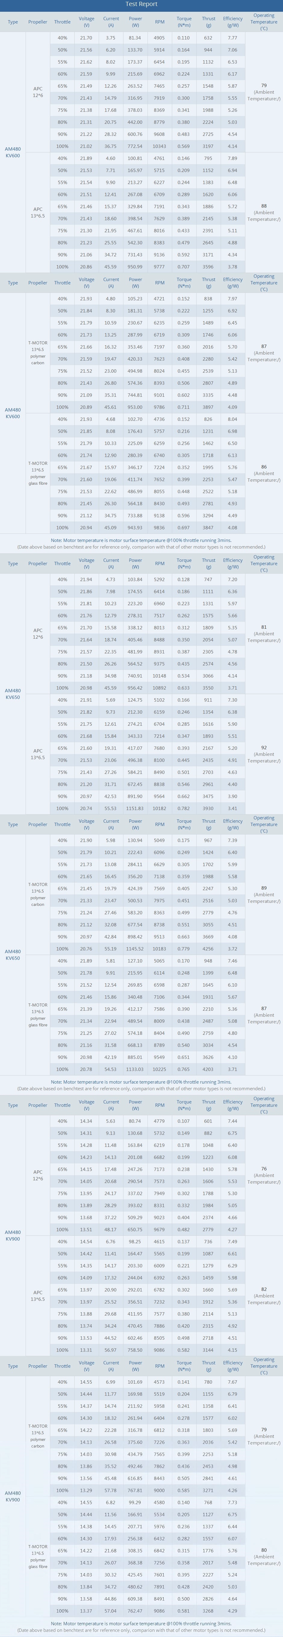Select the torque value 0.782 cell

tap(184, 808)
